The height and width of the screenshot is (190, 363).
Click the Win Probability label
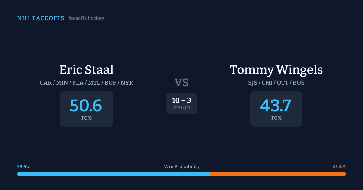pos(181,167)
